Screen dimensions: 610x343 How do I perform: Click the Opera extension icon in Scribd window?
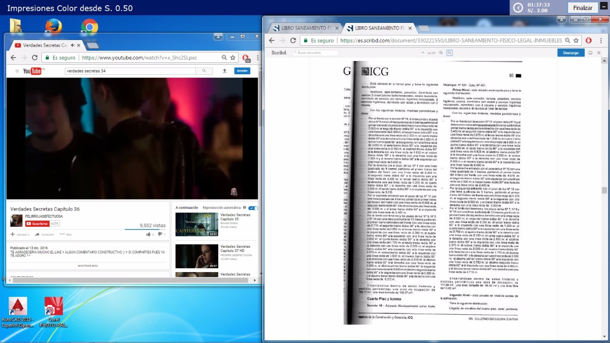589,40
